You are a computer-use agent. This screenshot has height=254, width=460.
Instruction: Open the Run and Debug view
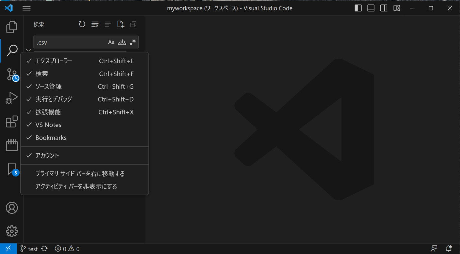click(11, 98)
